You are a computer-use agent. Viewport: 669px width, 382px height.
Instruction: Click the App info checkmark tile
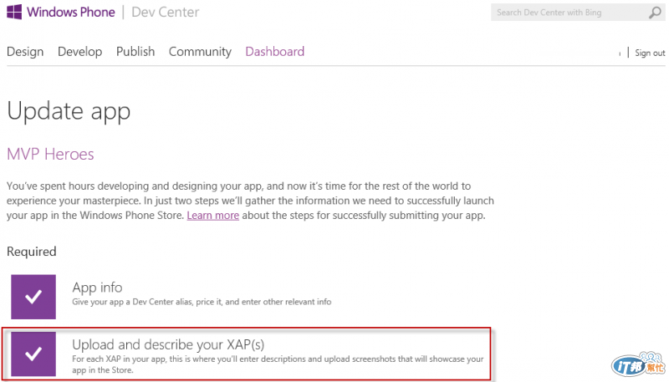[33, 297]
